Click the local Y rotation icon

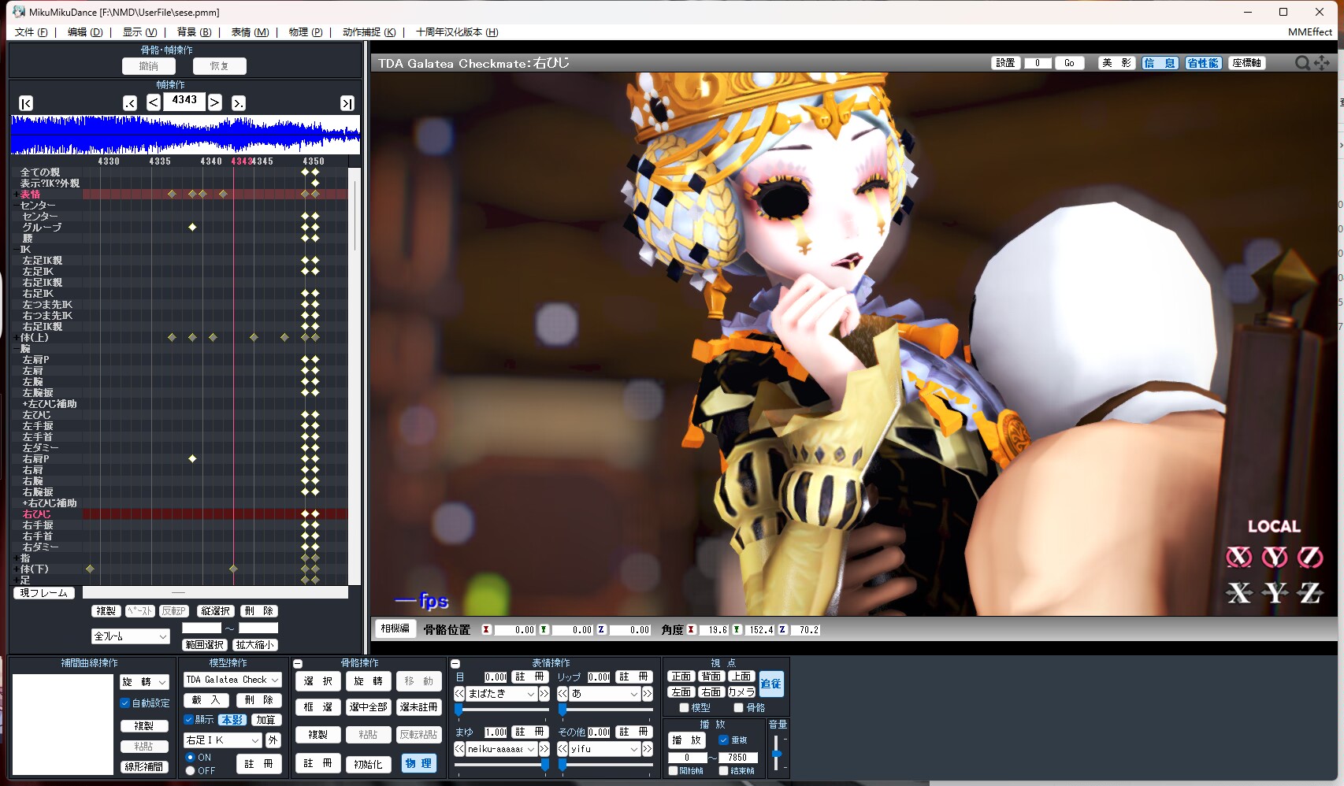pyautogui.click(x=1275, y=558)
